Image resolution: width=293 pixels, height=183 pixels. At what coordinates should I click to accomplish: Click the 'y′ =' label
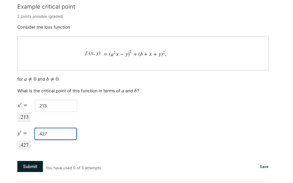22,134
